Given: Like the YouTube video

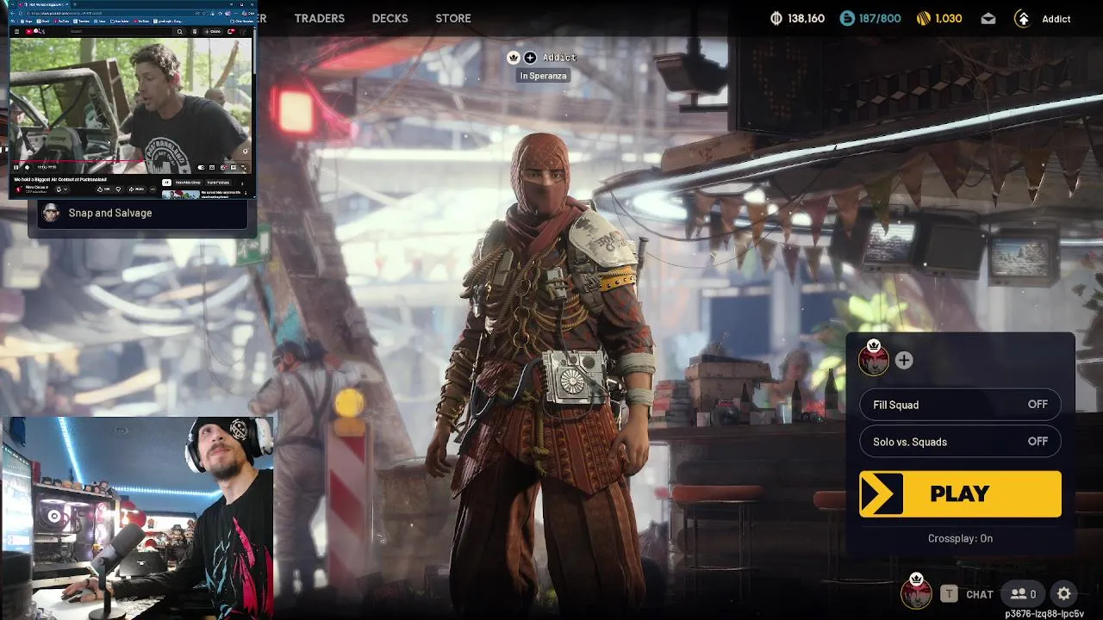Looking at the screenshot, I should click(x=104, y=189).
